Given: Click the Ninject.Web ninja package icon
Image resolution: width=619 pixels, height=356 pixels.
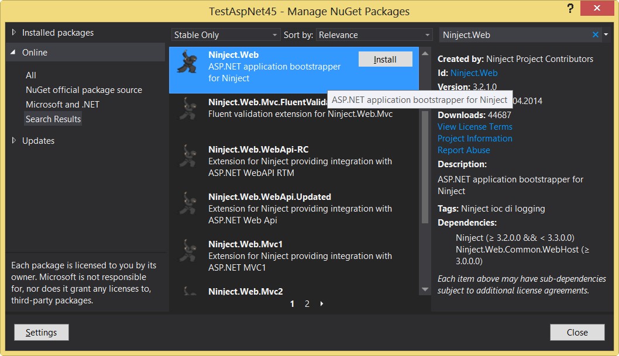Looking at the screenshot, I should (x=187, y=62).
